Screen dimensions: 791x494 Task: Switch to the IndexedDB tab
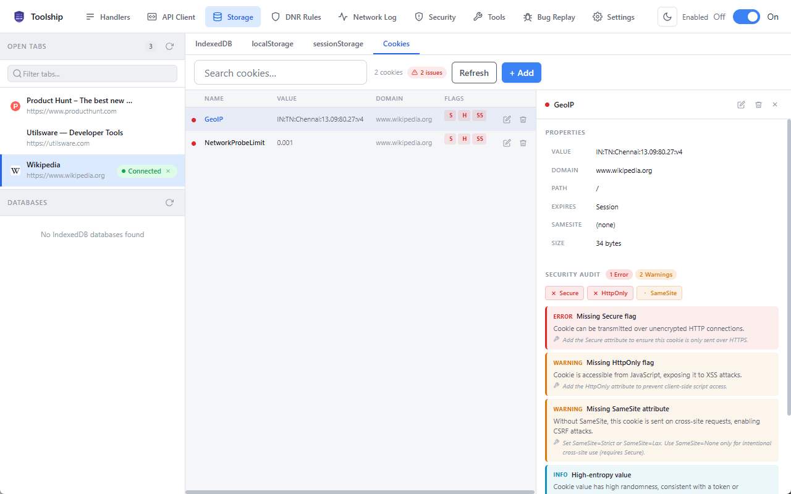pos(213,44)
